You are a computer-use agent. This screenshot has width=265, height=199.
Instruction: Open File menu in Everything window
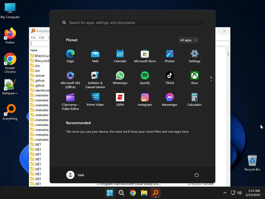point(33,38)
